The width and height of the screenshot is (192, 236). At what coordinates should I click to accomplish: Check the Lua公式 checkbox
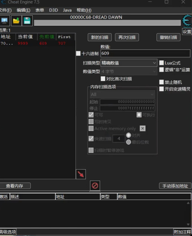[x=162, y=63]
